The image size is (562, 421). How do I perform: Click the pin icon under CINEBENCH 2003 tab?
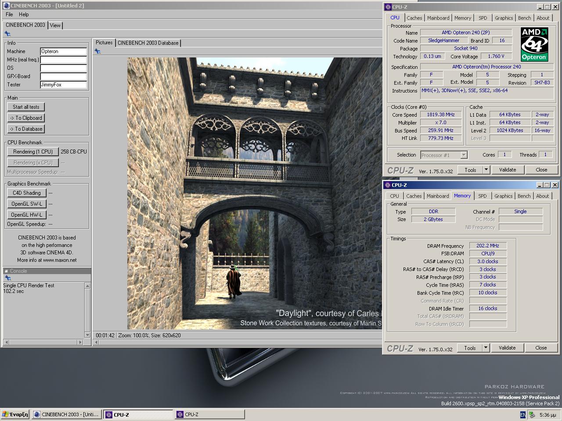click(x=7, y=34)
